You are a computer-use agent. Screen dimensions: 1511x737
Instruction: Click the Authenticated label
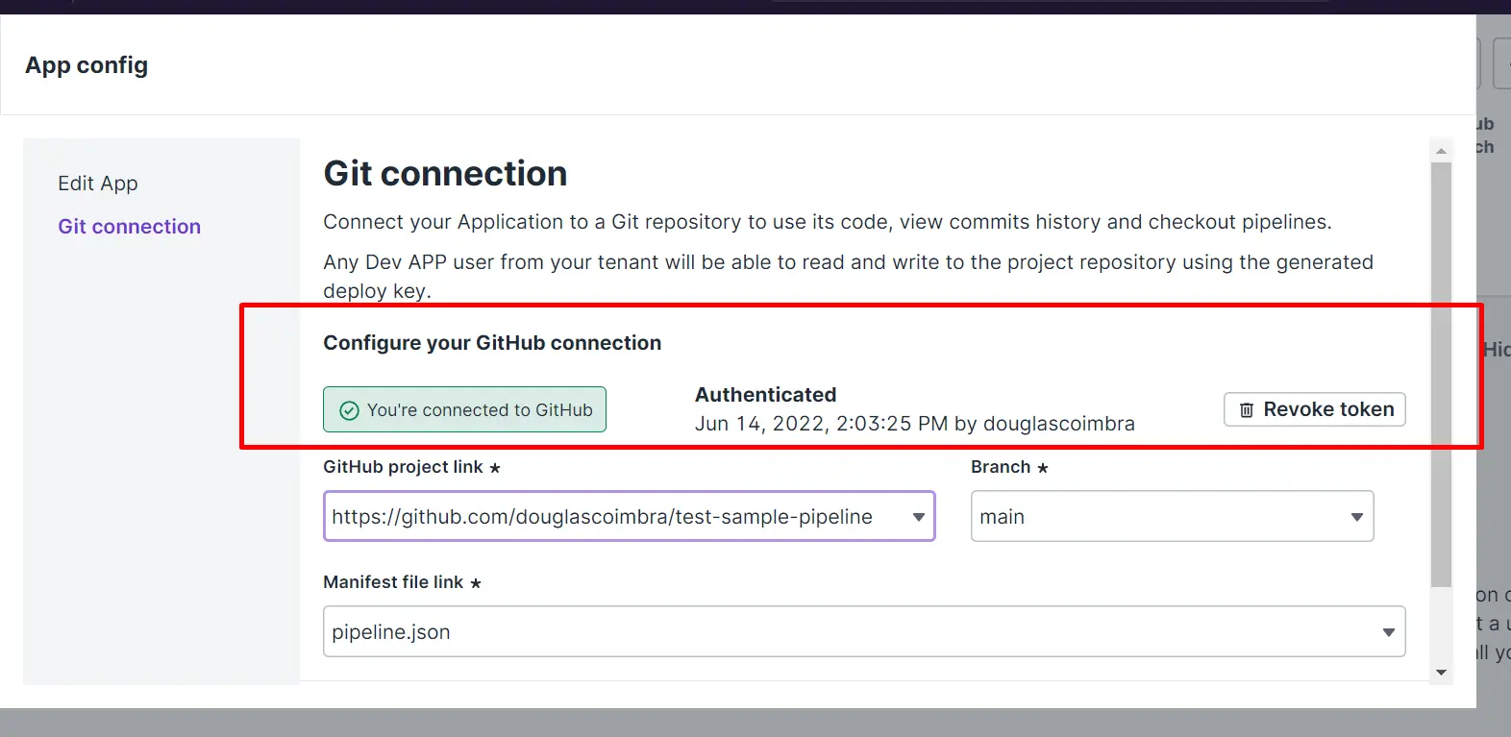coord(765,395)
